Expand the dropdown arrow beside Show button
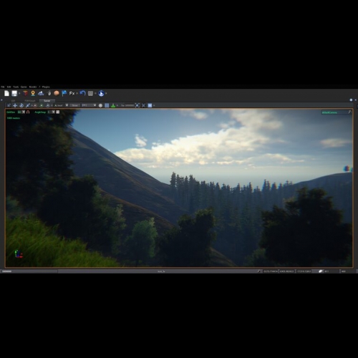This screenshot has width=358, height=358. pos(67,105)
